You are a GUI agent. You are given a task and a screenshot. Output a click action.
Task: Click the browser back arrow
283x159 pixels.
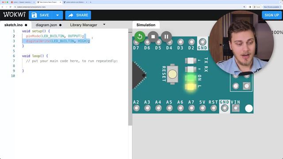point(2,7)
